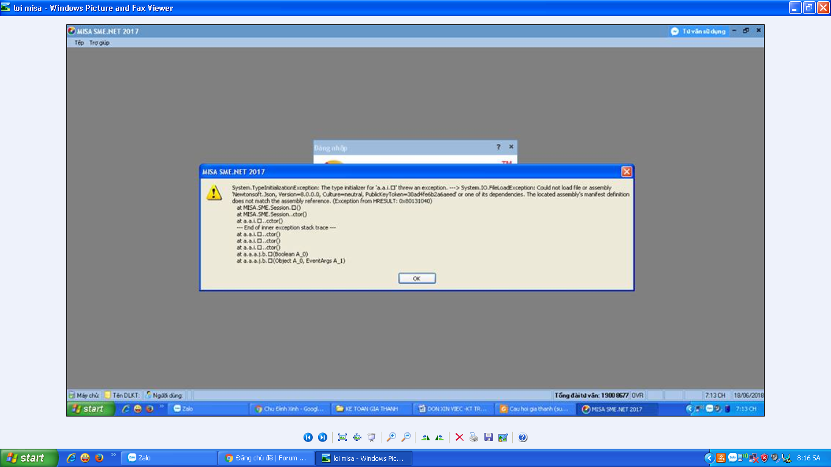Viewport: 831px width, 467px height.
Task: Click the help question mark on Đăng nhập dialog
Action: (498, 147)
